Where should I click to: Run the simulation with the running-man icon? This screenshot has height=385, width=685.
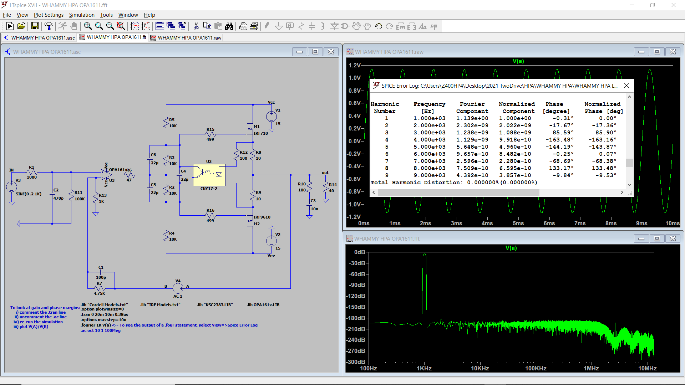pyautogui.click(x=62, y=26)
